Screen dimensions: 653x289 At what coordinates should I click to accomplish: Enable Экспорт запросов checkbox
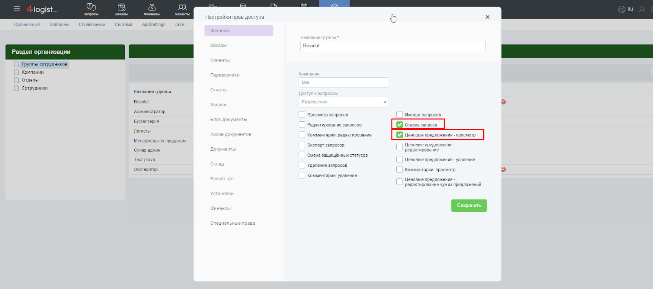302,145
